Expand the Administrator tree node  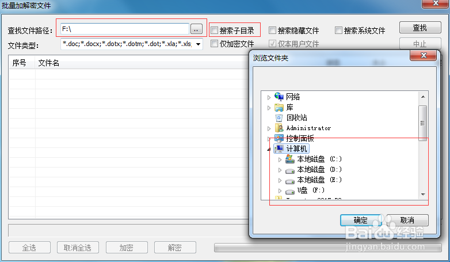point(269,128)
